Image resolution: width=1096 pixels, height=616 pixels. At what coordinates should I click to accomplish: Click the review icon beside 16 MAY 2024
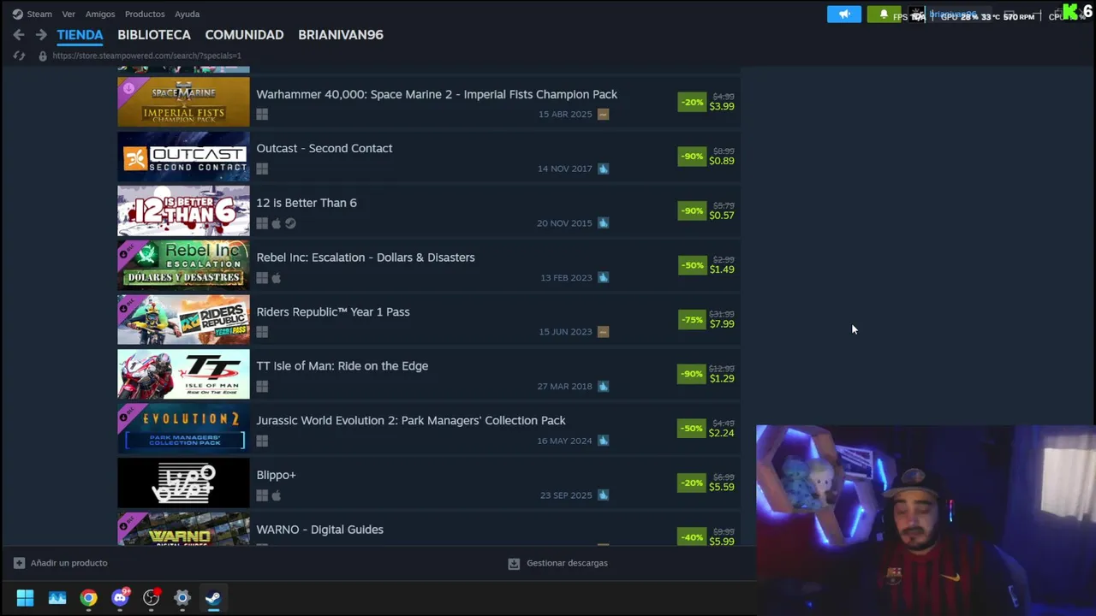click(x=603, y=441)
